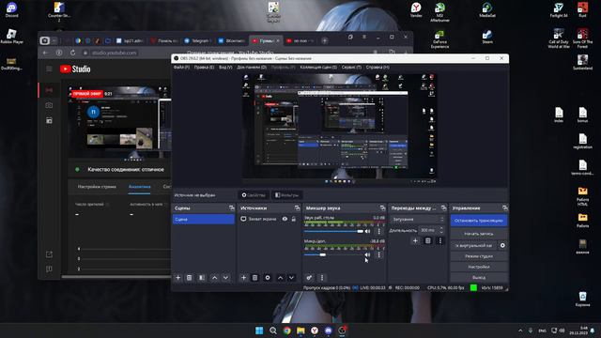Click Studio Mode button in OBS

(479, 256)
